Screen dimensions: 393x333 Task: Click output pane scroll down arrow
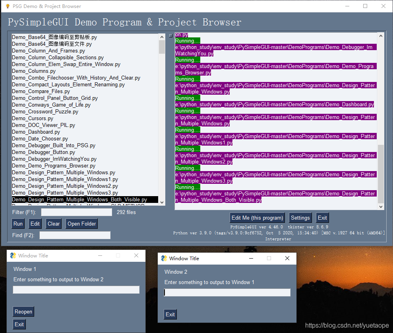[381, 207]
